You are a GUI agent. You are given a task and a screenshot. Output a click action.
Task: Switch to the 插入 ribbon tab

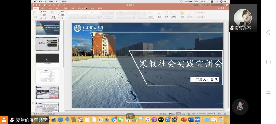tap(43, 8)
